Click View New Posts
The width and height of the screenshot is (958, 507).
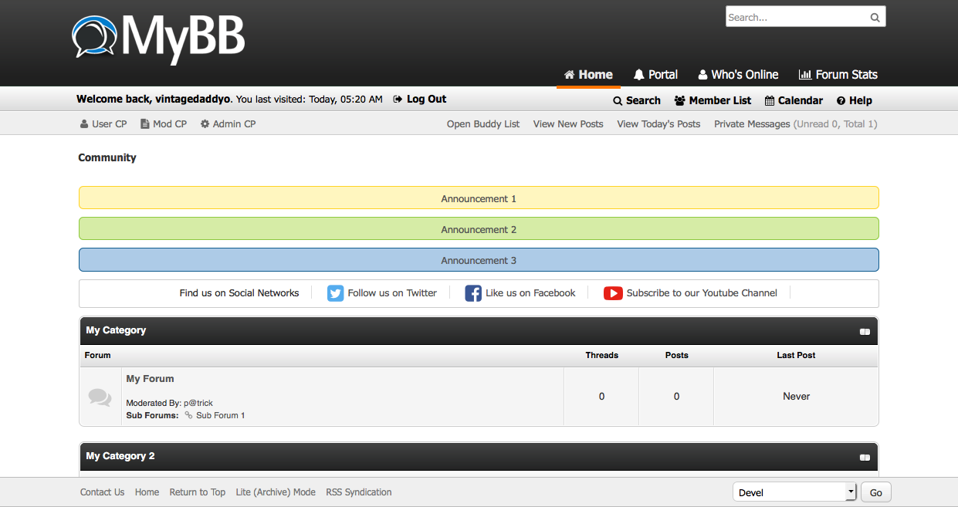coord(568,124)
